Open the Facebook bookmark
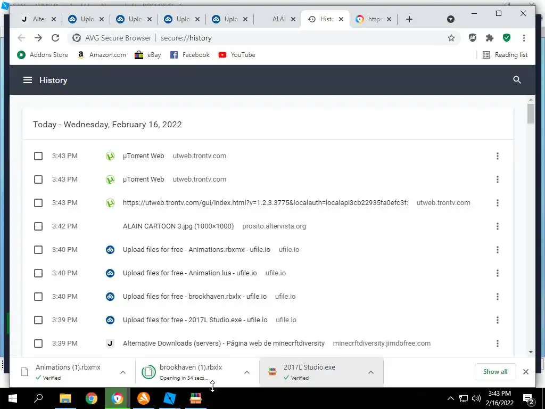 190,55
